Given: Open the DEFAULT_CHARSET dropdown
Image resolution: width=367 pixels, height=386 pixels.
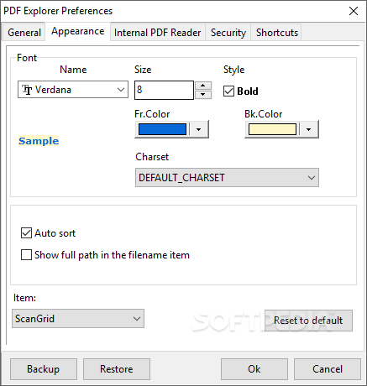Looking at the screenshot, I should click(x=227, y=177).
